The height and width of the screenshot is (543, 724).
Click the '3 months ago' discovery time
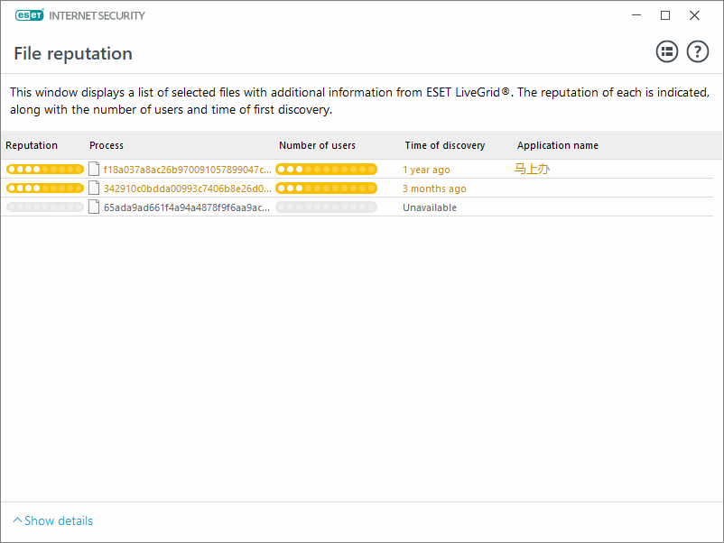pyautogui.click(x=434, y=189)
